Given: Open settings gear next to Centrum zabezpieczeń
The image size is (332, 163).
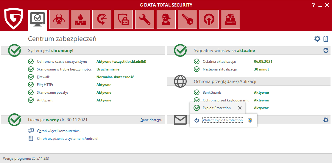Looking at the screenshot, I should pyautogui.click(x=317, y=39).
